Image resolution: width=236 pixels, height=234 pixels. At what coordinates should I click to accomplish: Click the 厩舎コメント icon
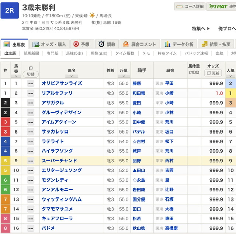[x=126, y=44]
